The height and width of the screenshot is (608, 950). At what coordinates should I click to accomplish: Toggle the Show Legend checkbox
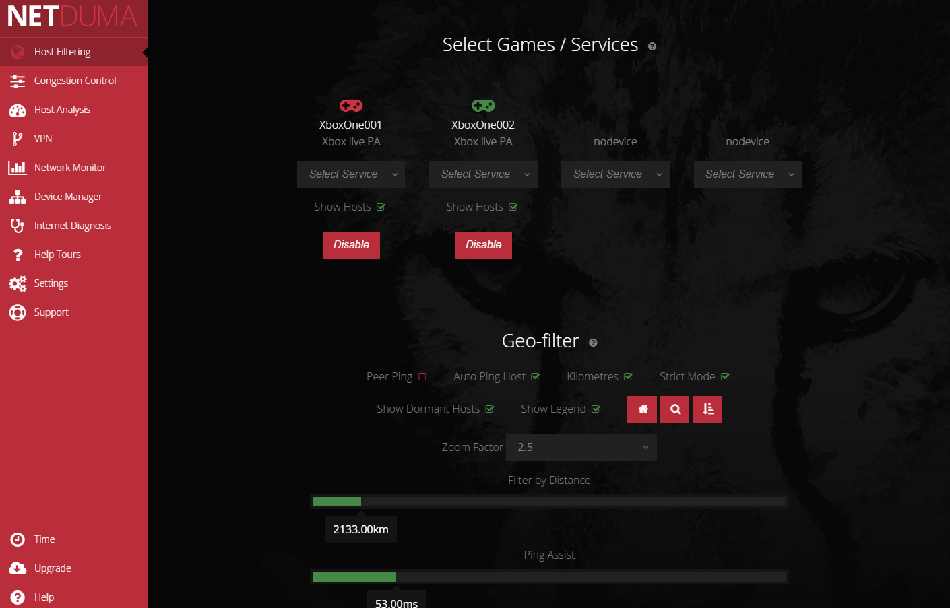click(596, 409)
